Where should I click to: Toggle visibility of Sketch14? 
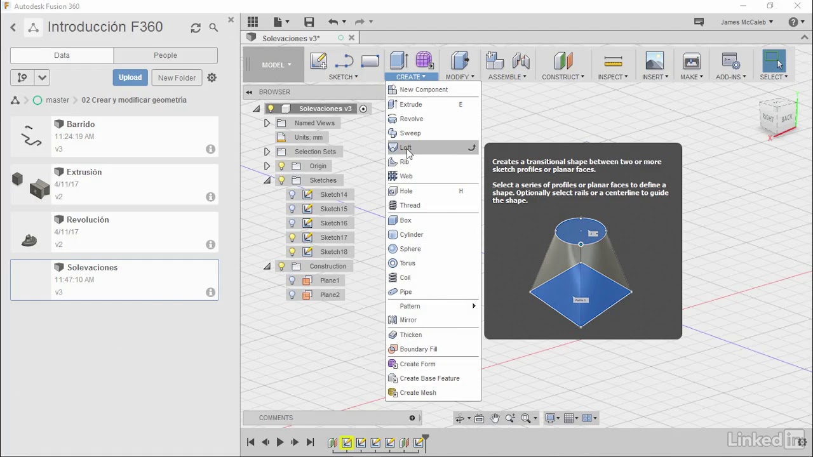(292, 194)
